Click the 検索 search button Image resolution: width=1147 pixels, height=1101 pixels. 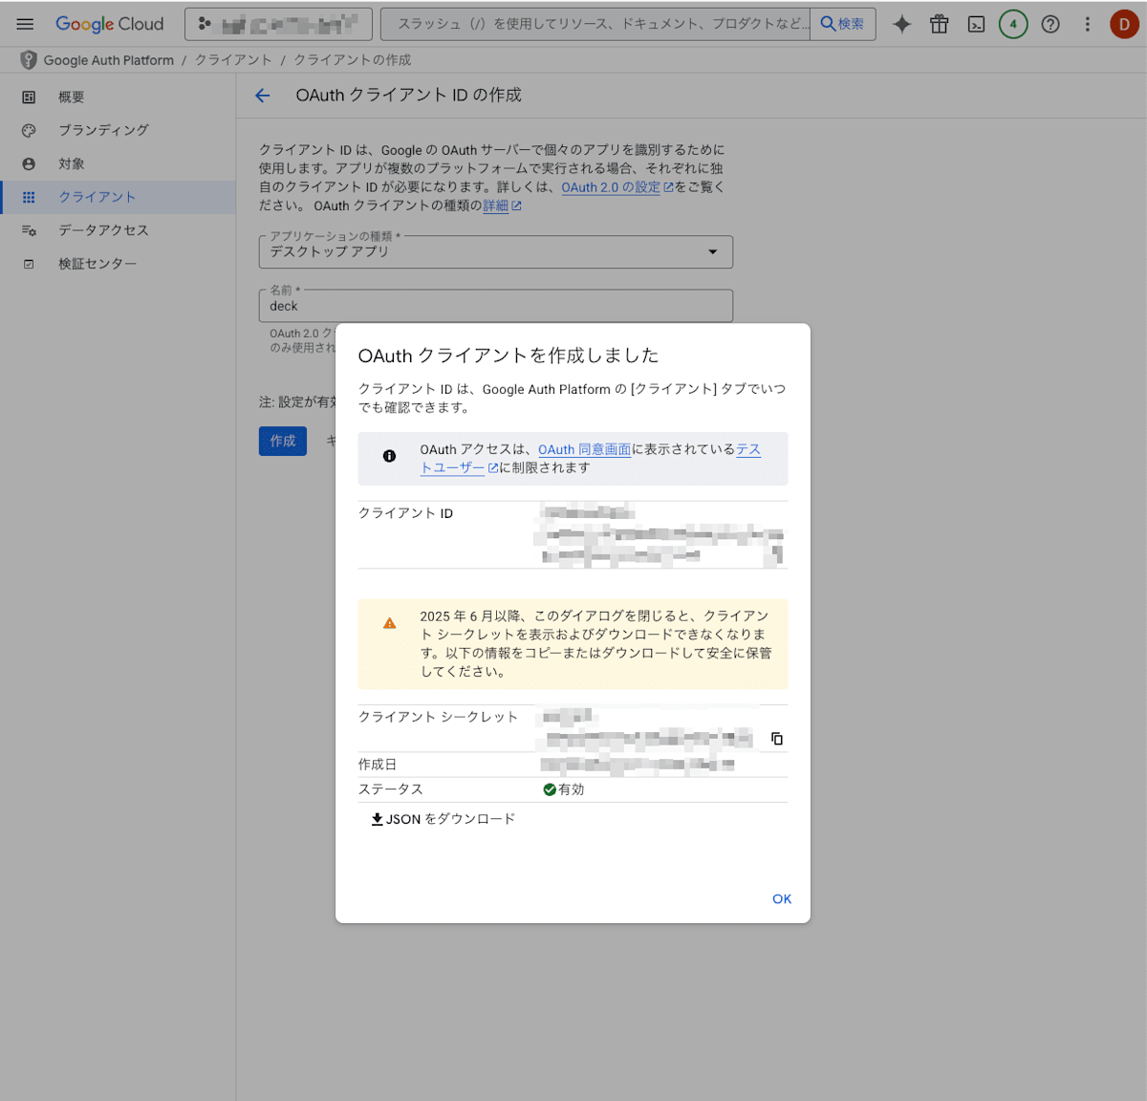point(843,24)
